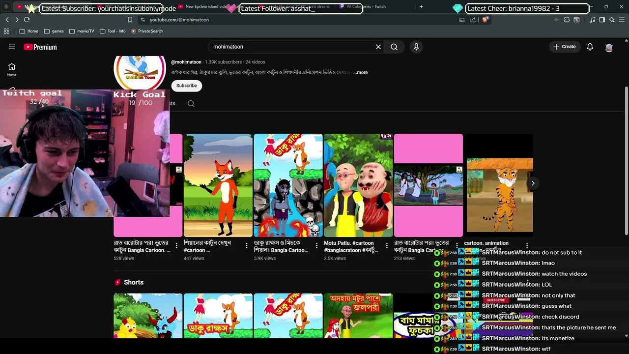Screen dimensions: 629x354
Task: Open the Motu Patlu. #cartoon video title
Action: tap(351, 246)
